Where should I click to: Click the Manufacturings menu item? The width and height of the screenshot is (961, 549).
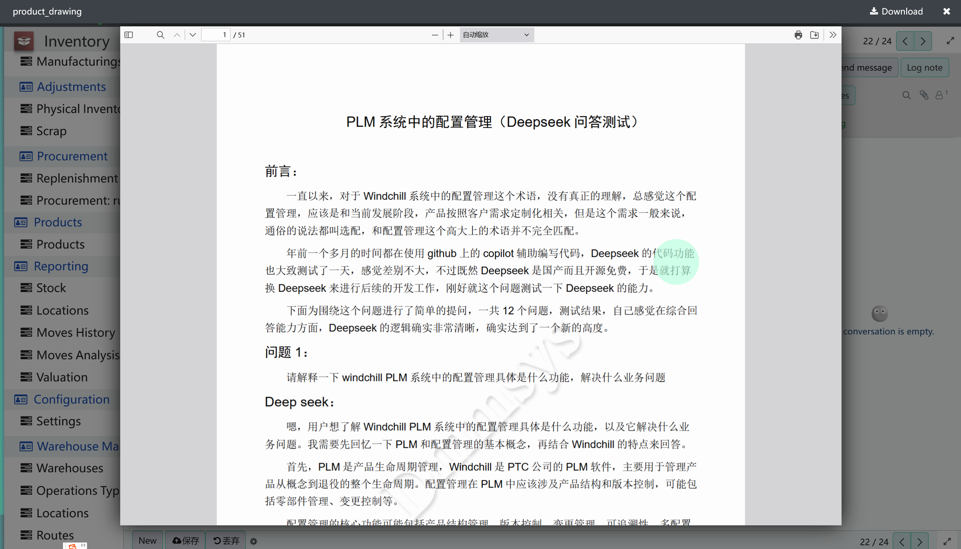78,61
